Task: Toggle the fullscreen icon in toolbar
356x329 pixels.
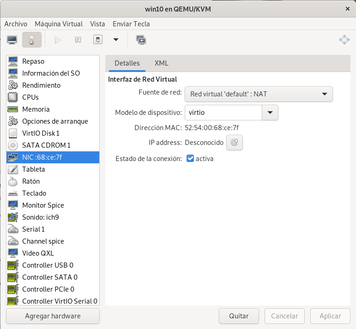Action: [x=344, y=40]
